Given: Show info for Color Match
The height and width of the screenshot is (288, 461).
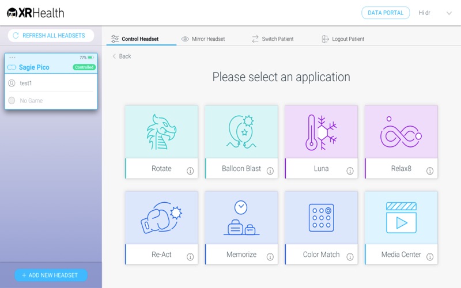Looking at the screenshot, I should point(350,257).
